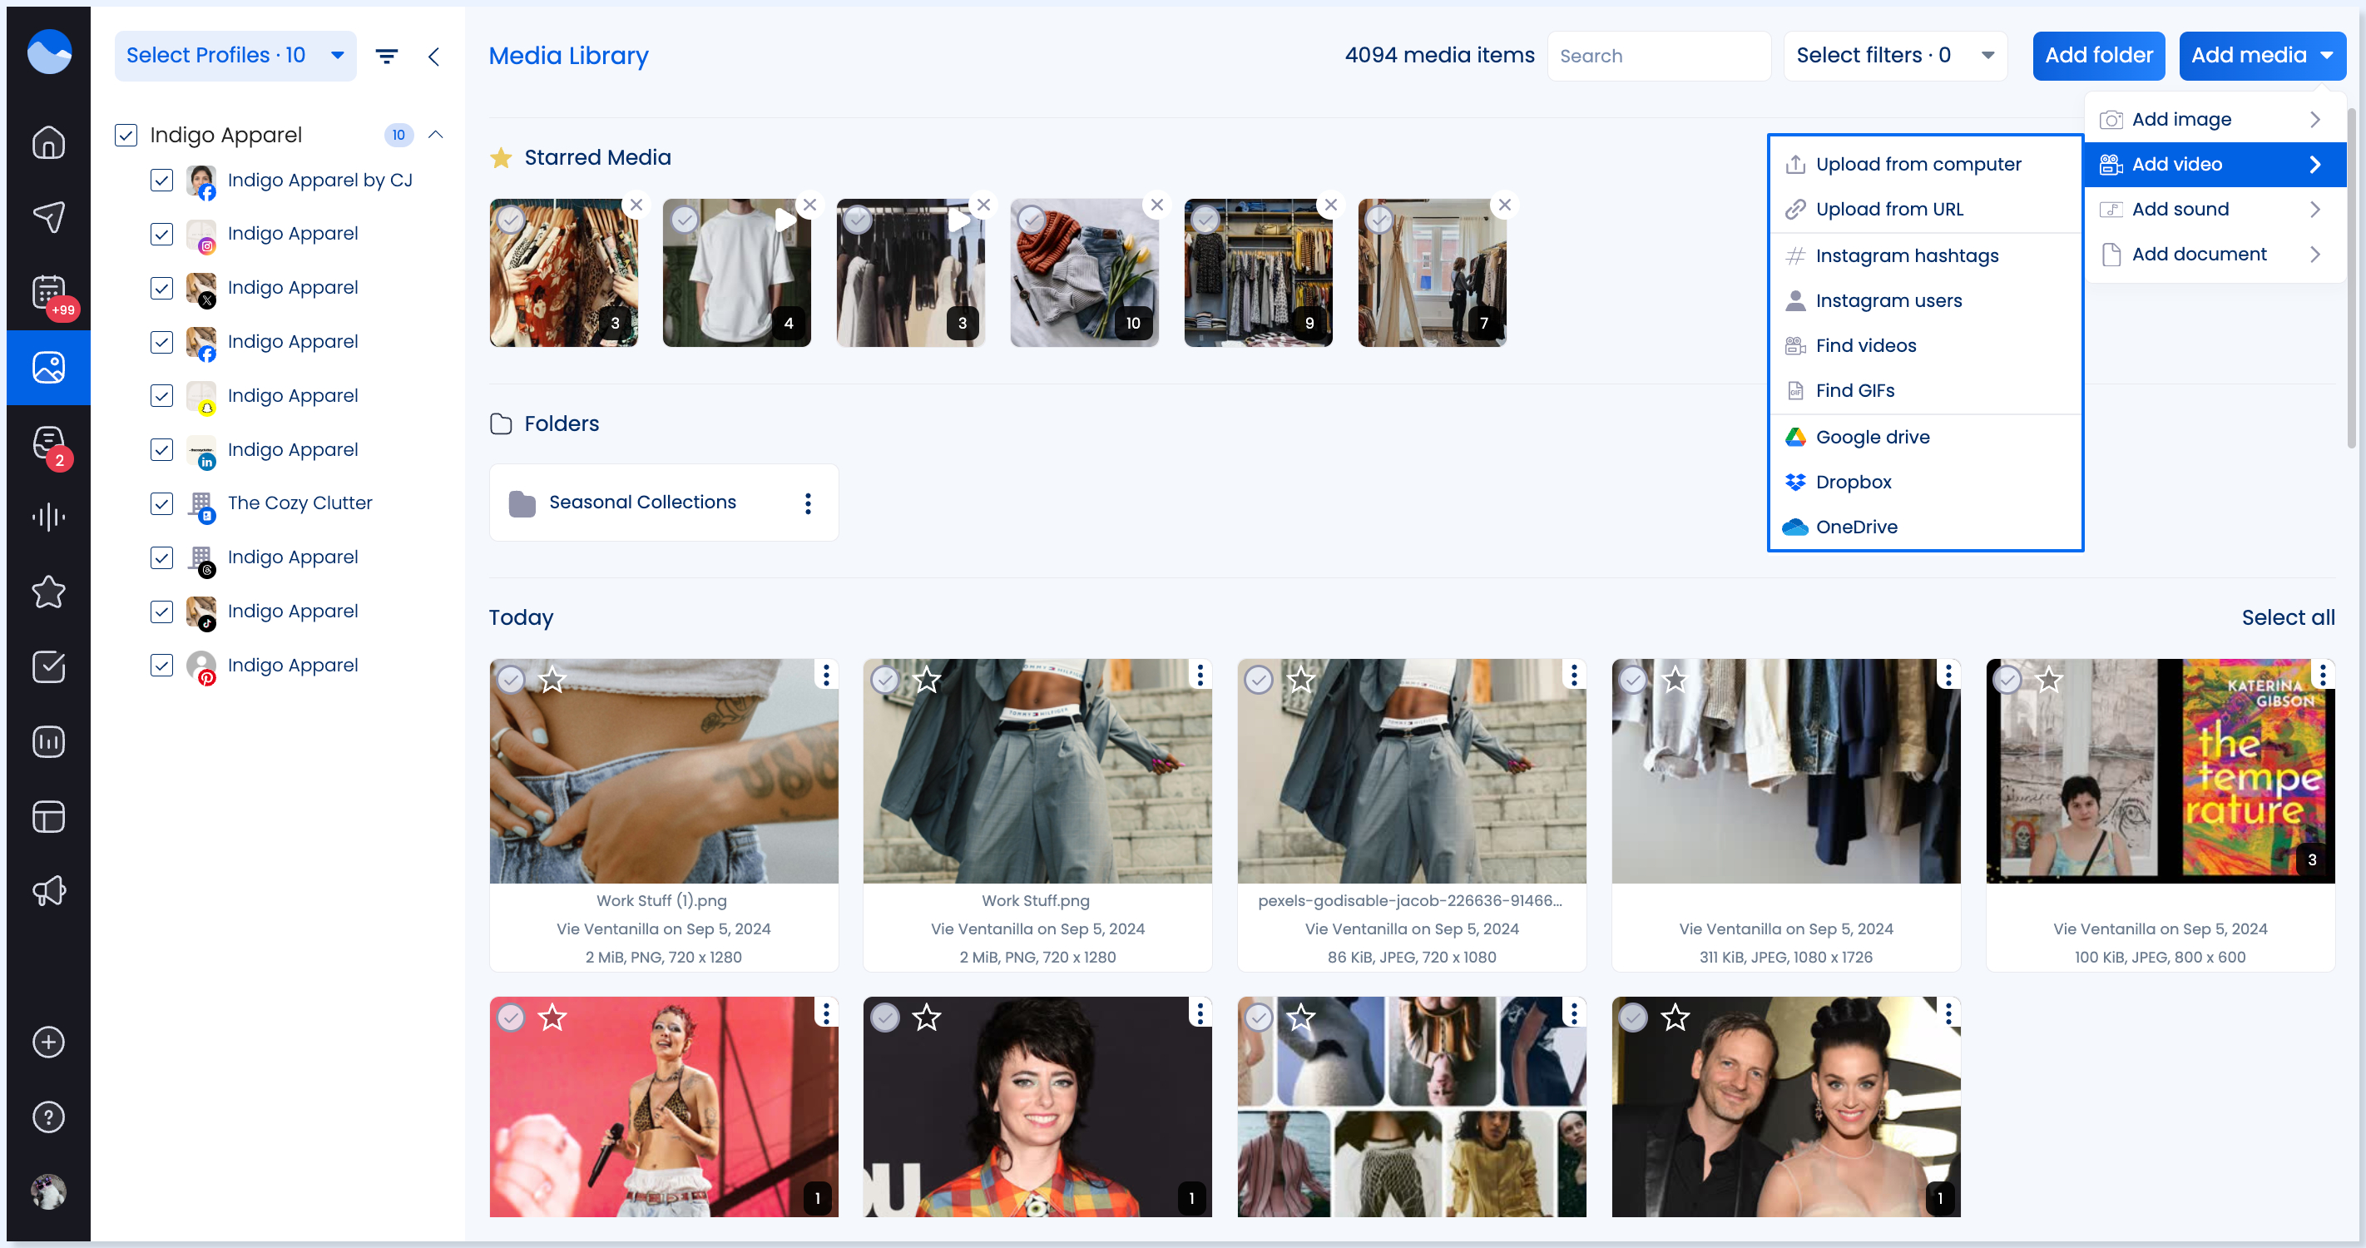Image resolution: width=2366 pixels, height=1248 pixels.
Task: Import from Google drive
Action: point(1925,438)
